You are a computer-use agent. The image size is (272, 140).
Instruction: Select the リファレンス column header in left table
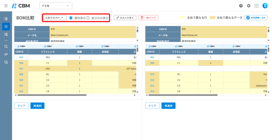(48, 52)
